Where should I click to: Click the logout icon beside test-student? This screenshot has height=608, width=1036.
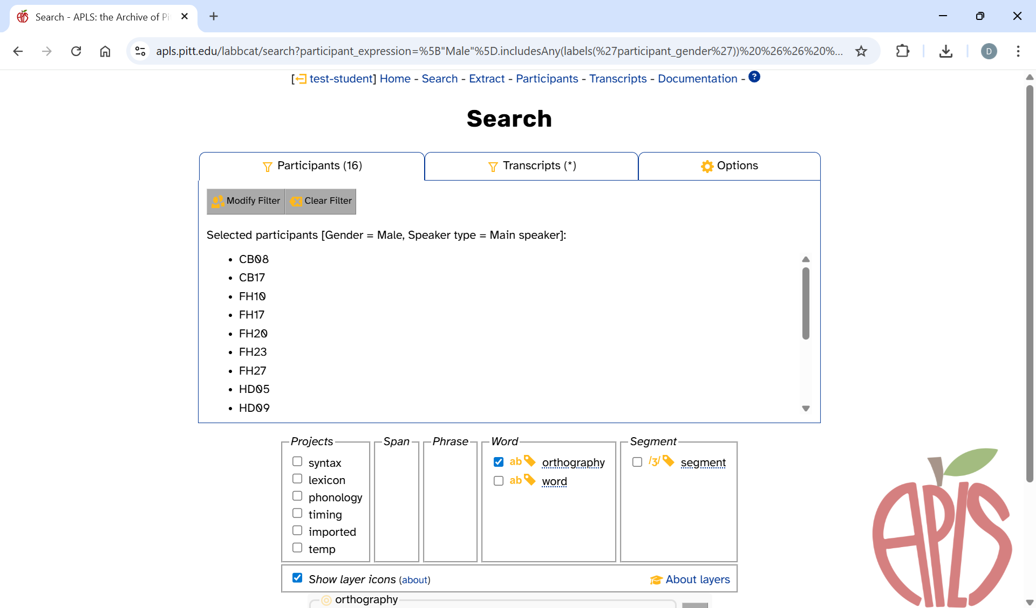pyautogui.click(x=301, y=79)
